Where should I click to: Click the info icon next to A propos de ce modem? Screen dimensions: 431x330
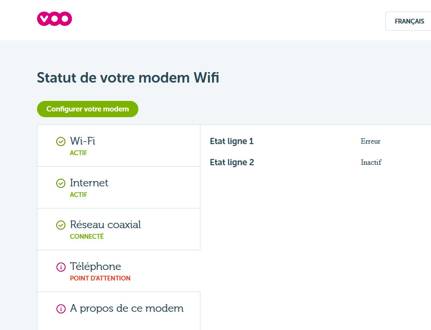61,309
